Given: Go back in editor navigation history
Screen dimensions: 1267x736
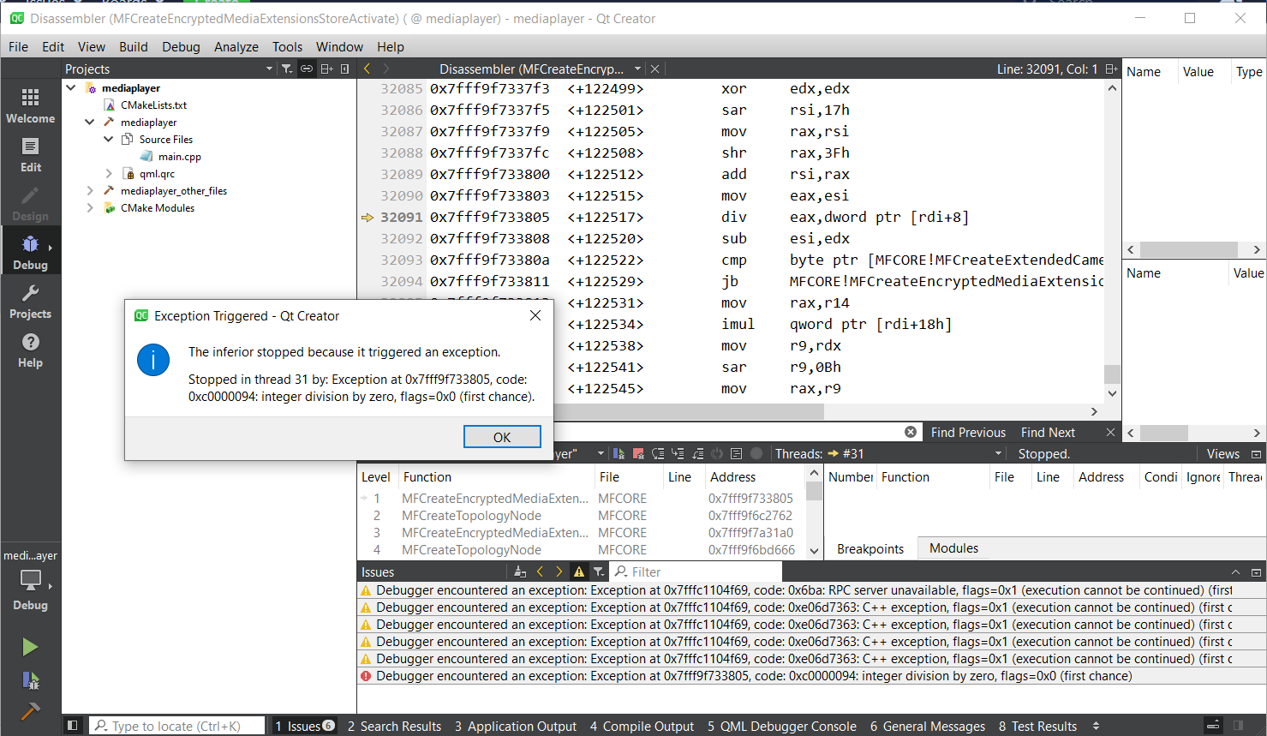Looking at the screenshot, I should [368, 69].
